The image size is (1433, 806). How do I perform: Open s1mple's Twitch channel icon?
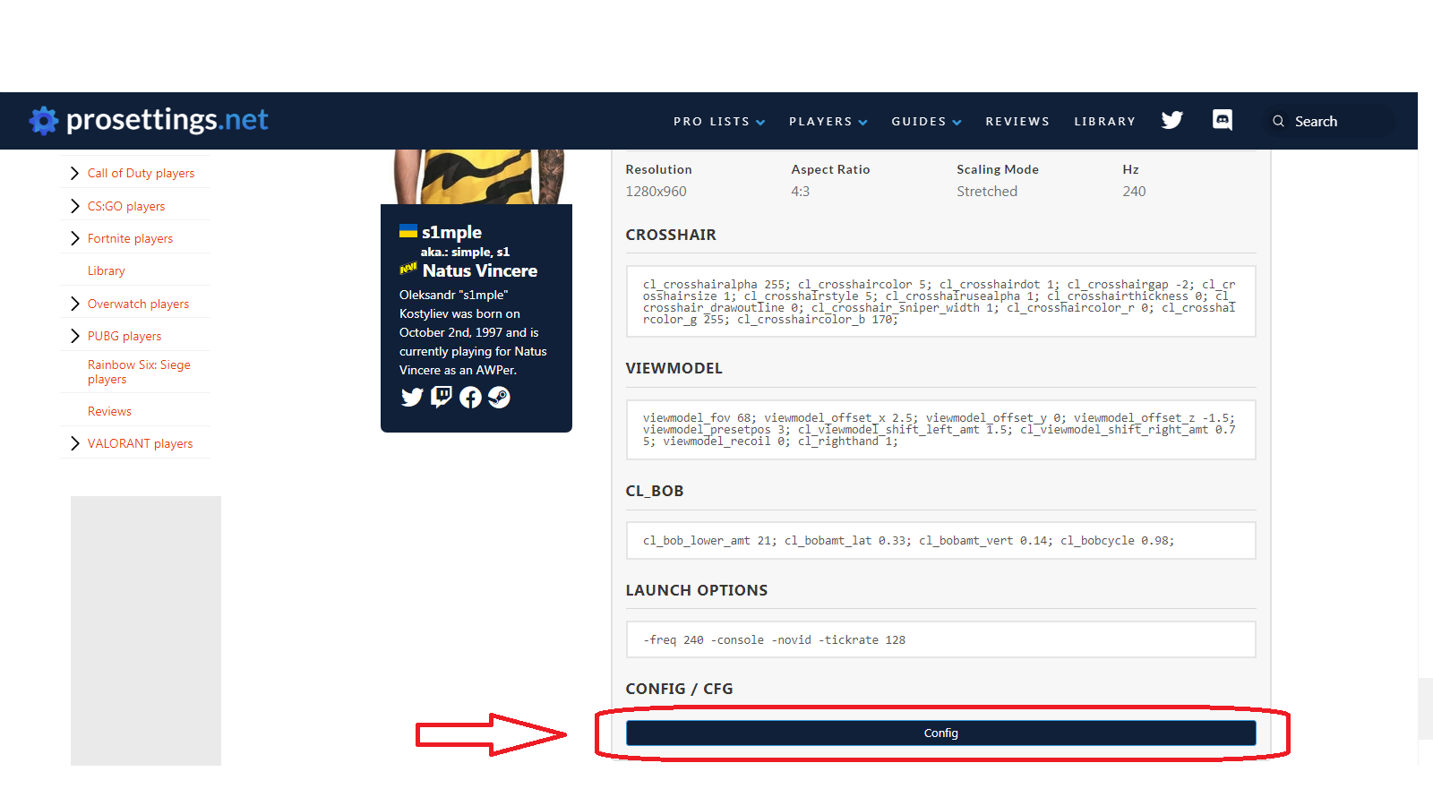pyautogui.click(x=442, y=397)
